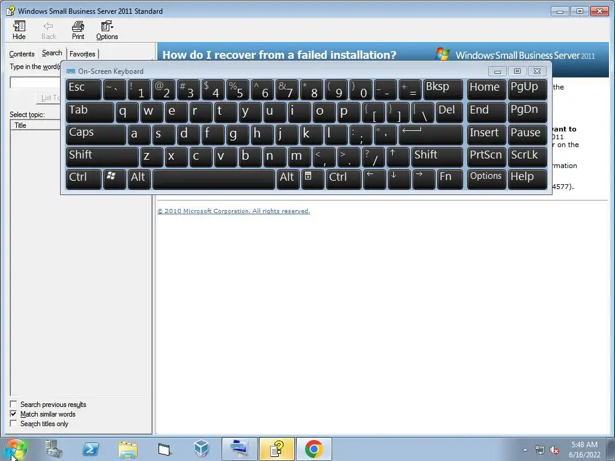
Task: Click the Fn key on On-Screen Keyboard
Action: 450,179
